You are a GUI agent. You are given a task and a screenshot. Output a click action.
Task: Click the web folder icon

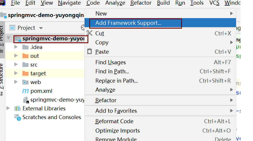[x=25, y=82]
